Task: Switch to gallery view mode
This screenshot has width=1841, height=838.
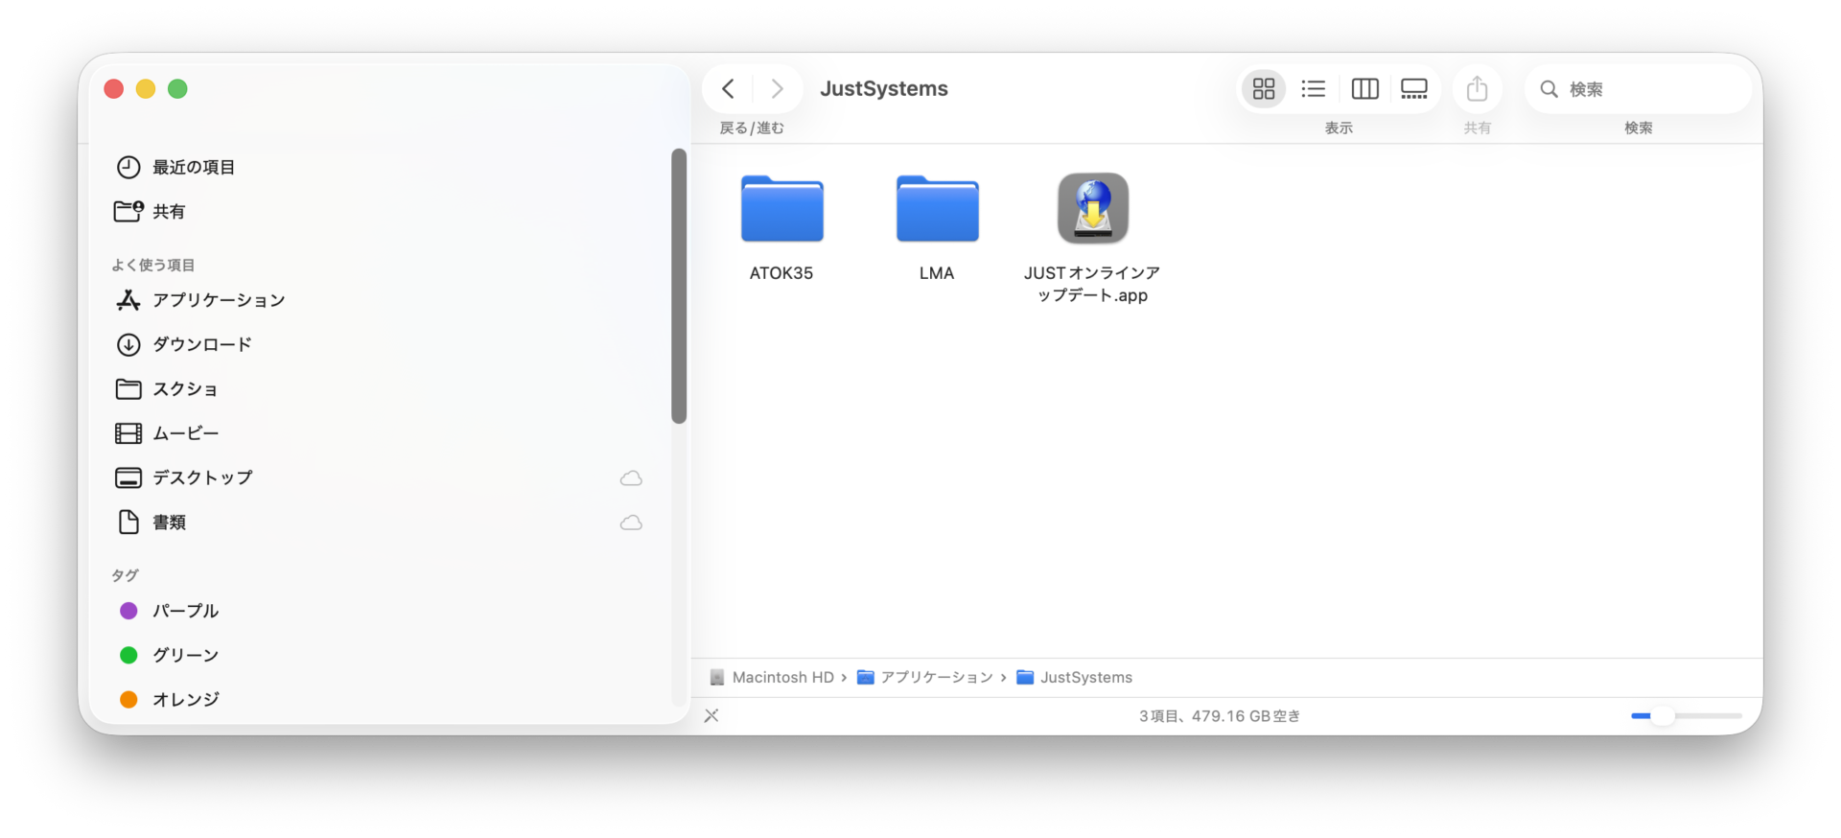Action: (x=1413, y=89)
